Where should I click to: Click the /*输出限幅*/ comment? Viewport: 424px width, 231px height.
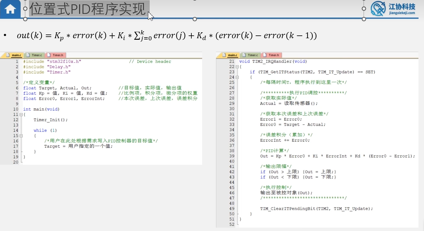click(x=276, y=167)
